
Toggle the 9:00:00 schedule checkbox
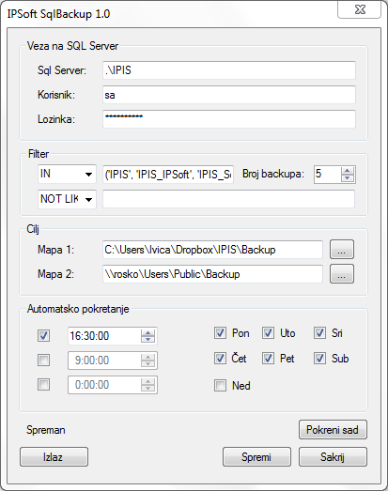pyautogui.click(x=43, y=361)
